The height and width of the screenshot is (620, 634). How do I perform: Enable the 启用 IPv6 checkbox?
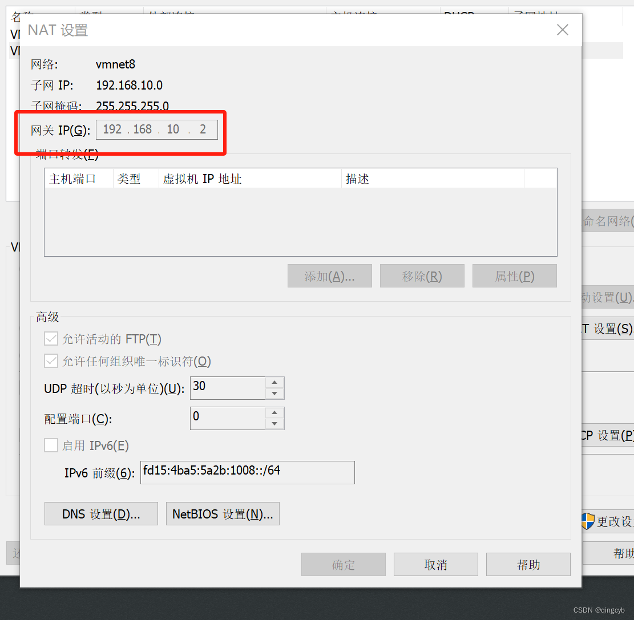pyautogui.click(x=51, y=445)
